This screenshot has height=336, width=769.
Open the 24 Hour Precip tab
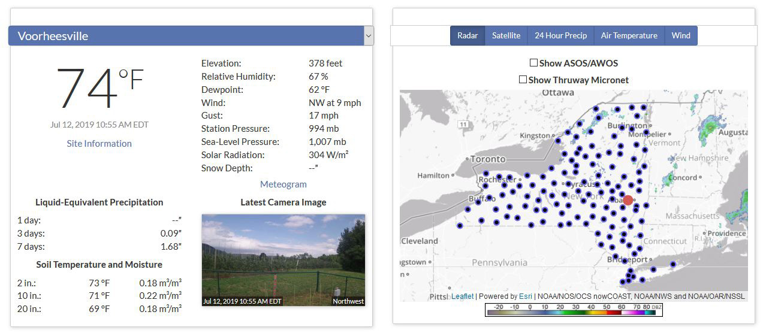tap(560, 35)
